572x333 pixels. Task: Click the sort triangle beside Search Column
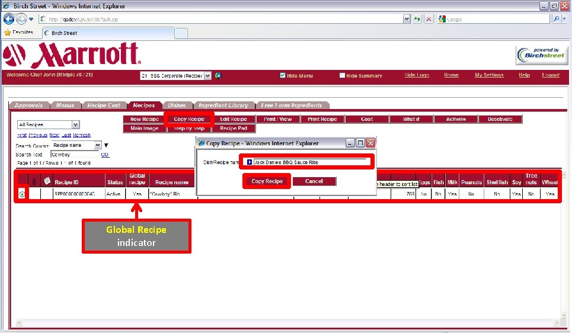click(106, 145)
